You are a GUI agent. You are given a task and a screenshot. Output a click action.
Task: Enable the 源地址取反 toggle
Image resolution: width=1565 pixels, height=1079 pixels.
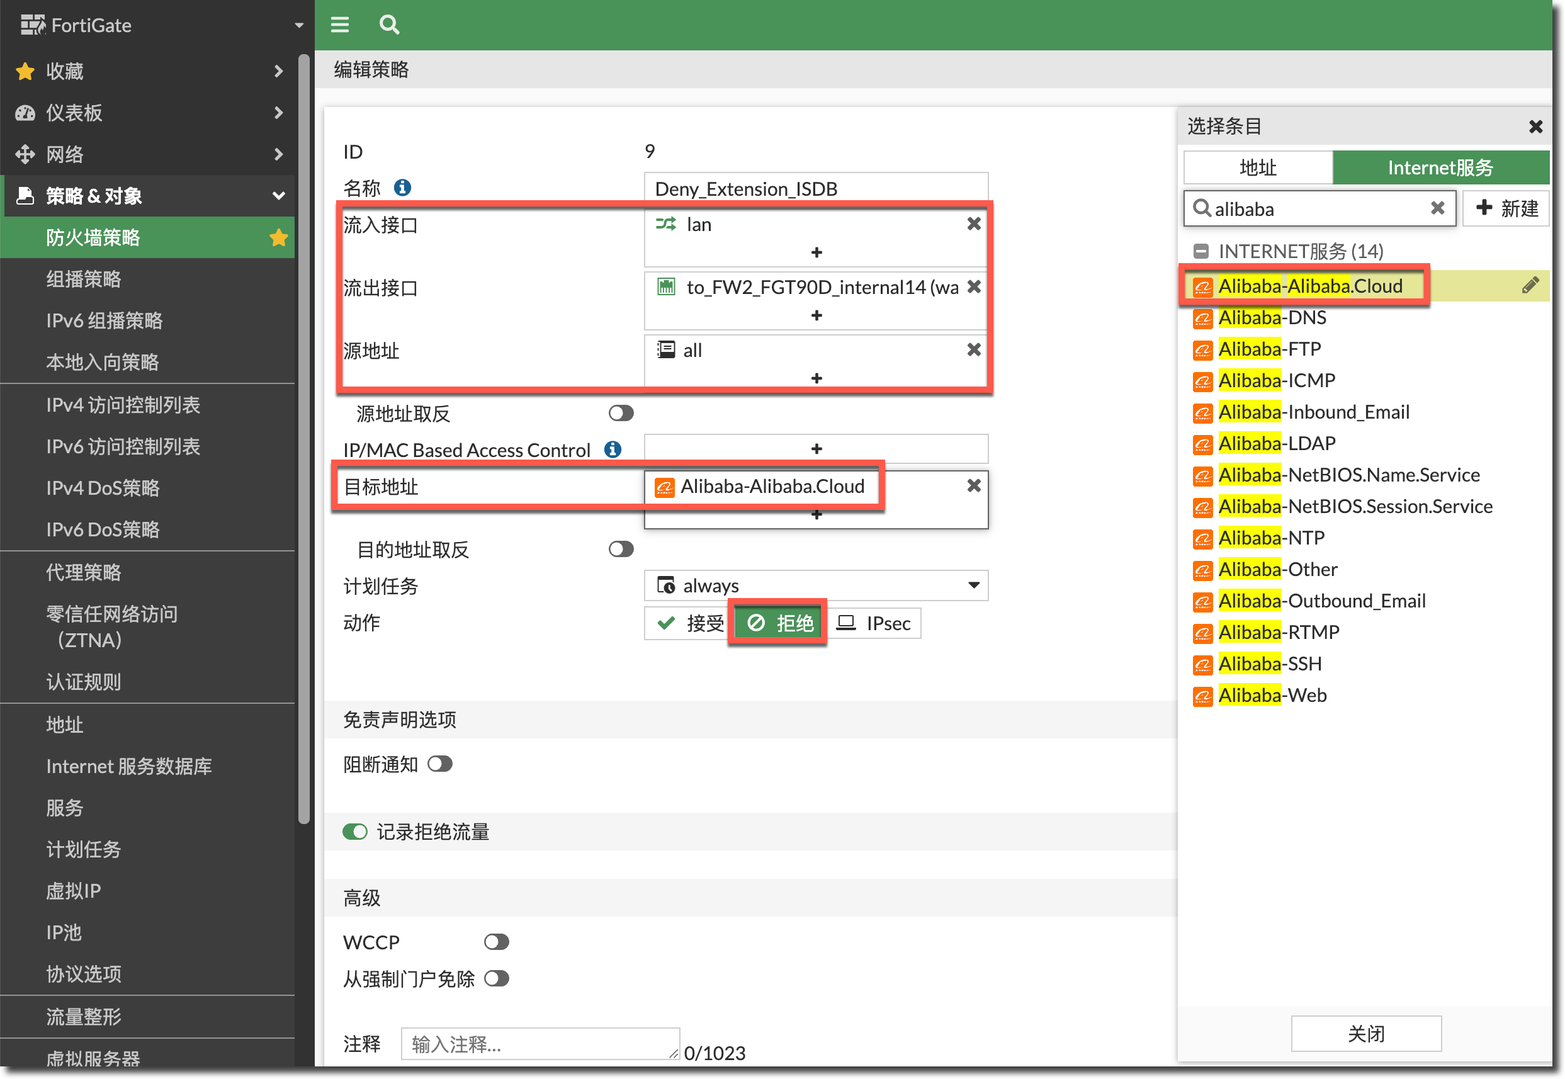[x=621, y=413]
